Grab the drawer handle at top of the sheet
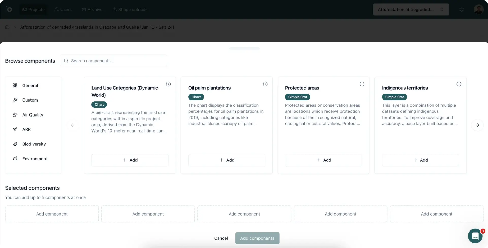This screenshot has height=248, width=488. 244,48
